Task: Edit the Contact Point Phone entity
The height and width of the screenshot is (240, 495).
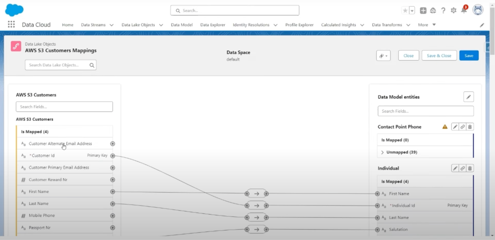Action: (455, 127)
